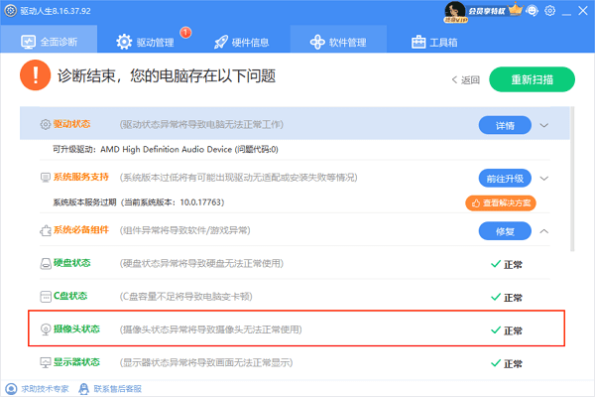
Task: Click the 系统服务支持 monitor icon
Action: (46, 178)
